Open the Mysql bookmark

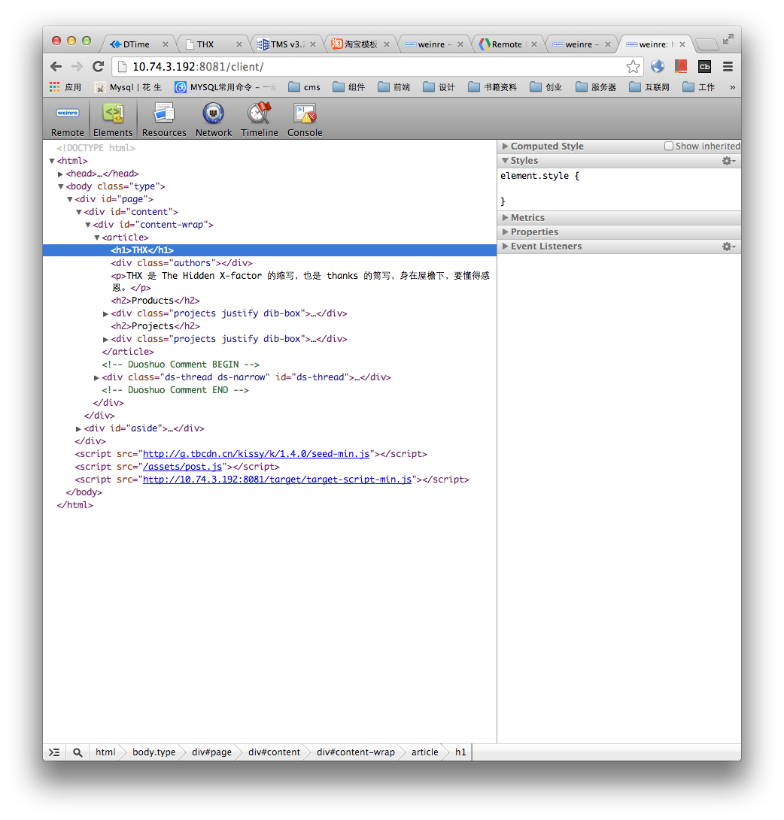pos(128,87)
